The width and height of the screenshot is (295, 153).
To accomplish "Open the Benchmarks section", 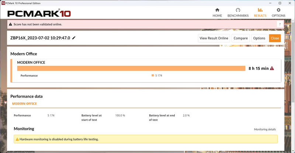I will (238, 13).
